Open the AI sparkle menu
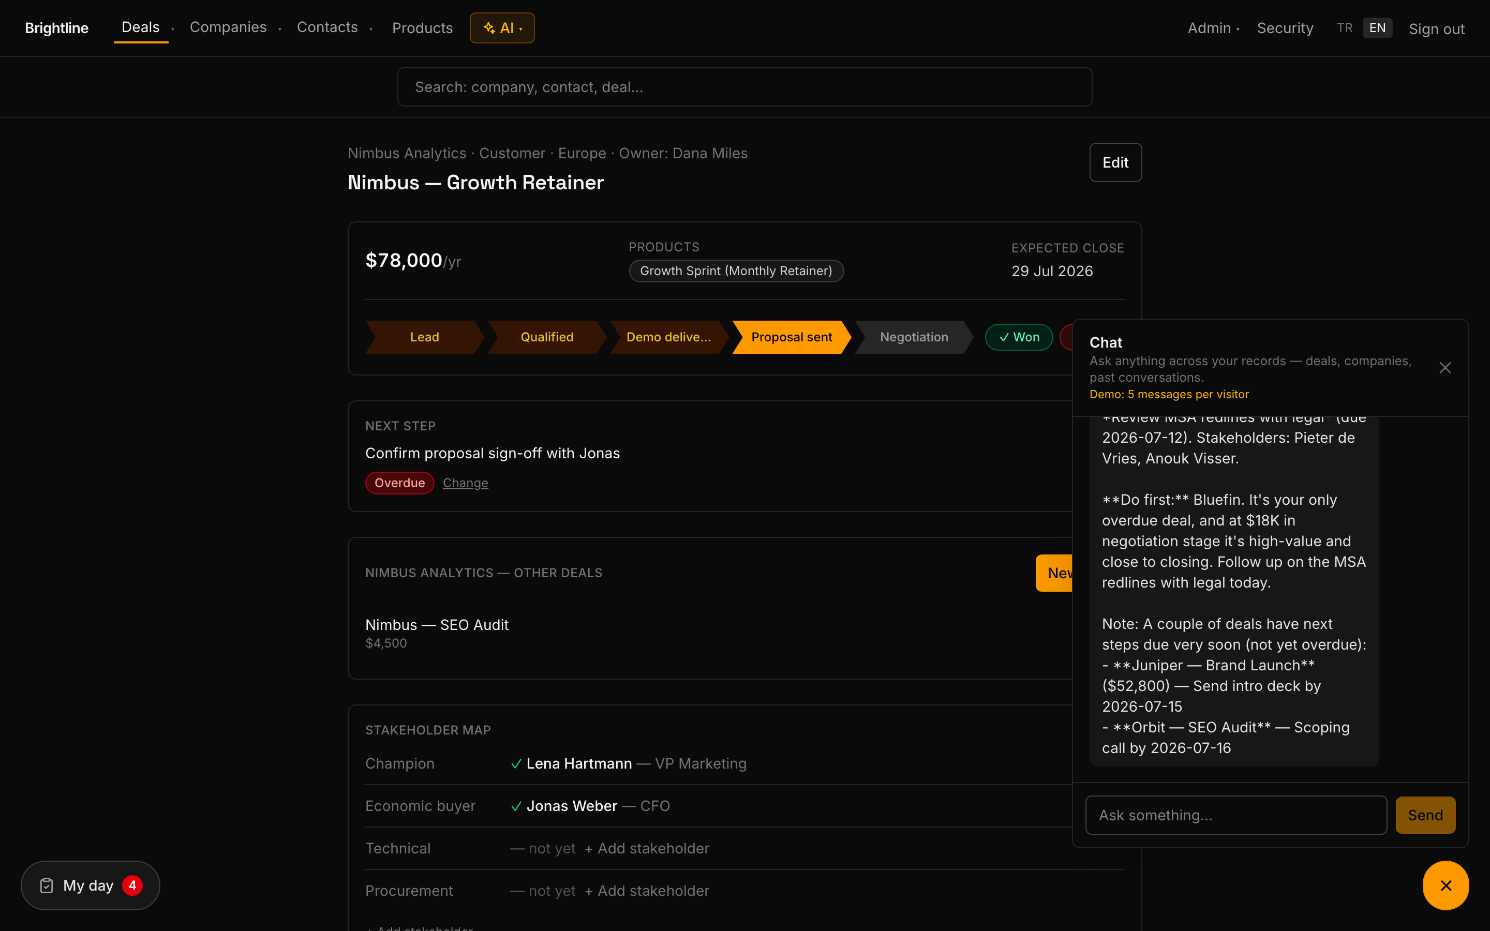1490x931 pixels. (502, 28)
